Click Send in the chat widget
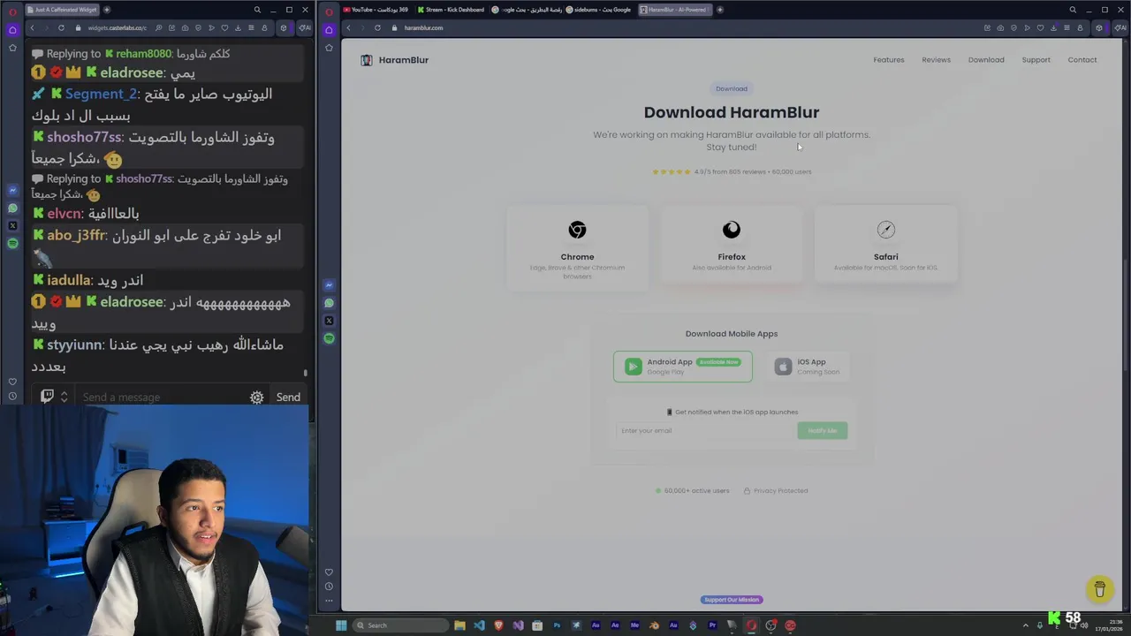 pos(288,397)
